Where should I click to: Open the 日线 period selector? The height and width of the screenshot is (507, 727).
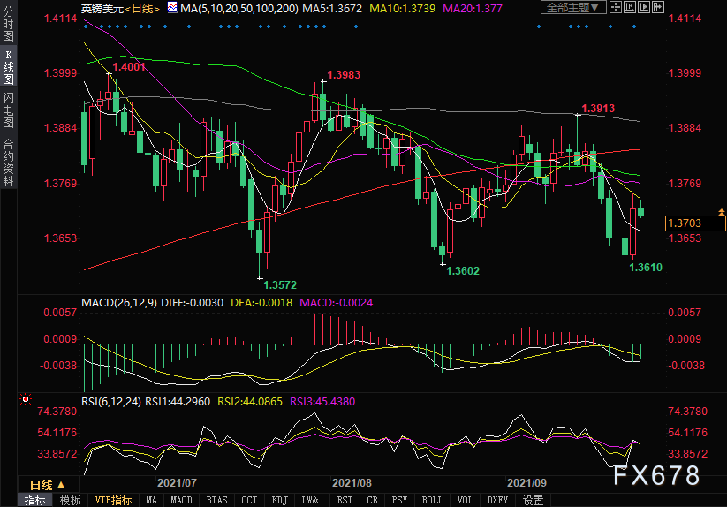(48, 485)
